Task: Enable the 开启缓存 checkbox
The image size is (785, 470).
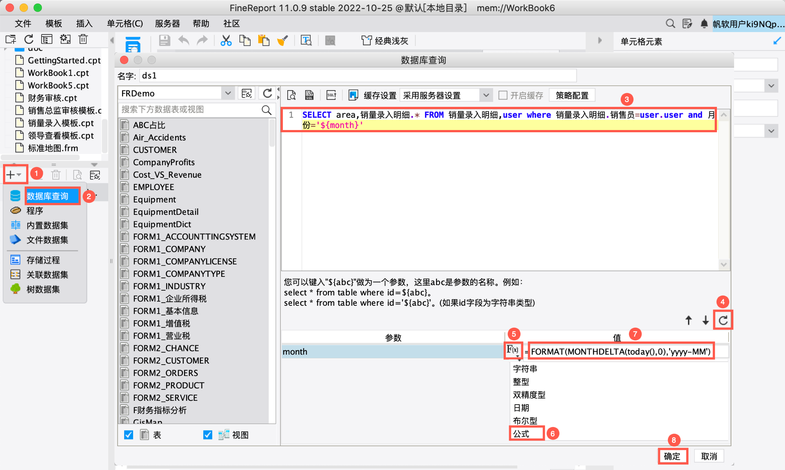Action: click(x=503, y=95)
